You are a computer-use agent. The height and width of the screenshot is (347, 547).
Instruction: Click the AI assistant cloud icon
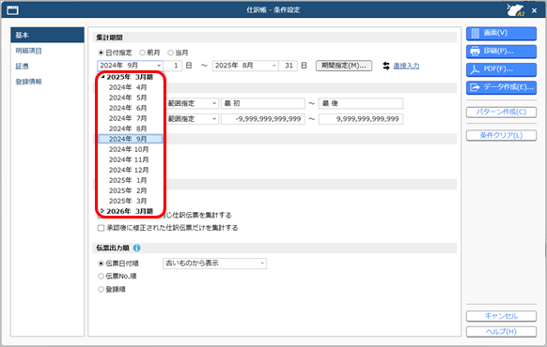click(x=516, y=10)
